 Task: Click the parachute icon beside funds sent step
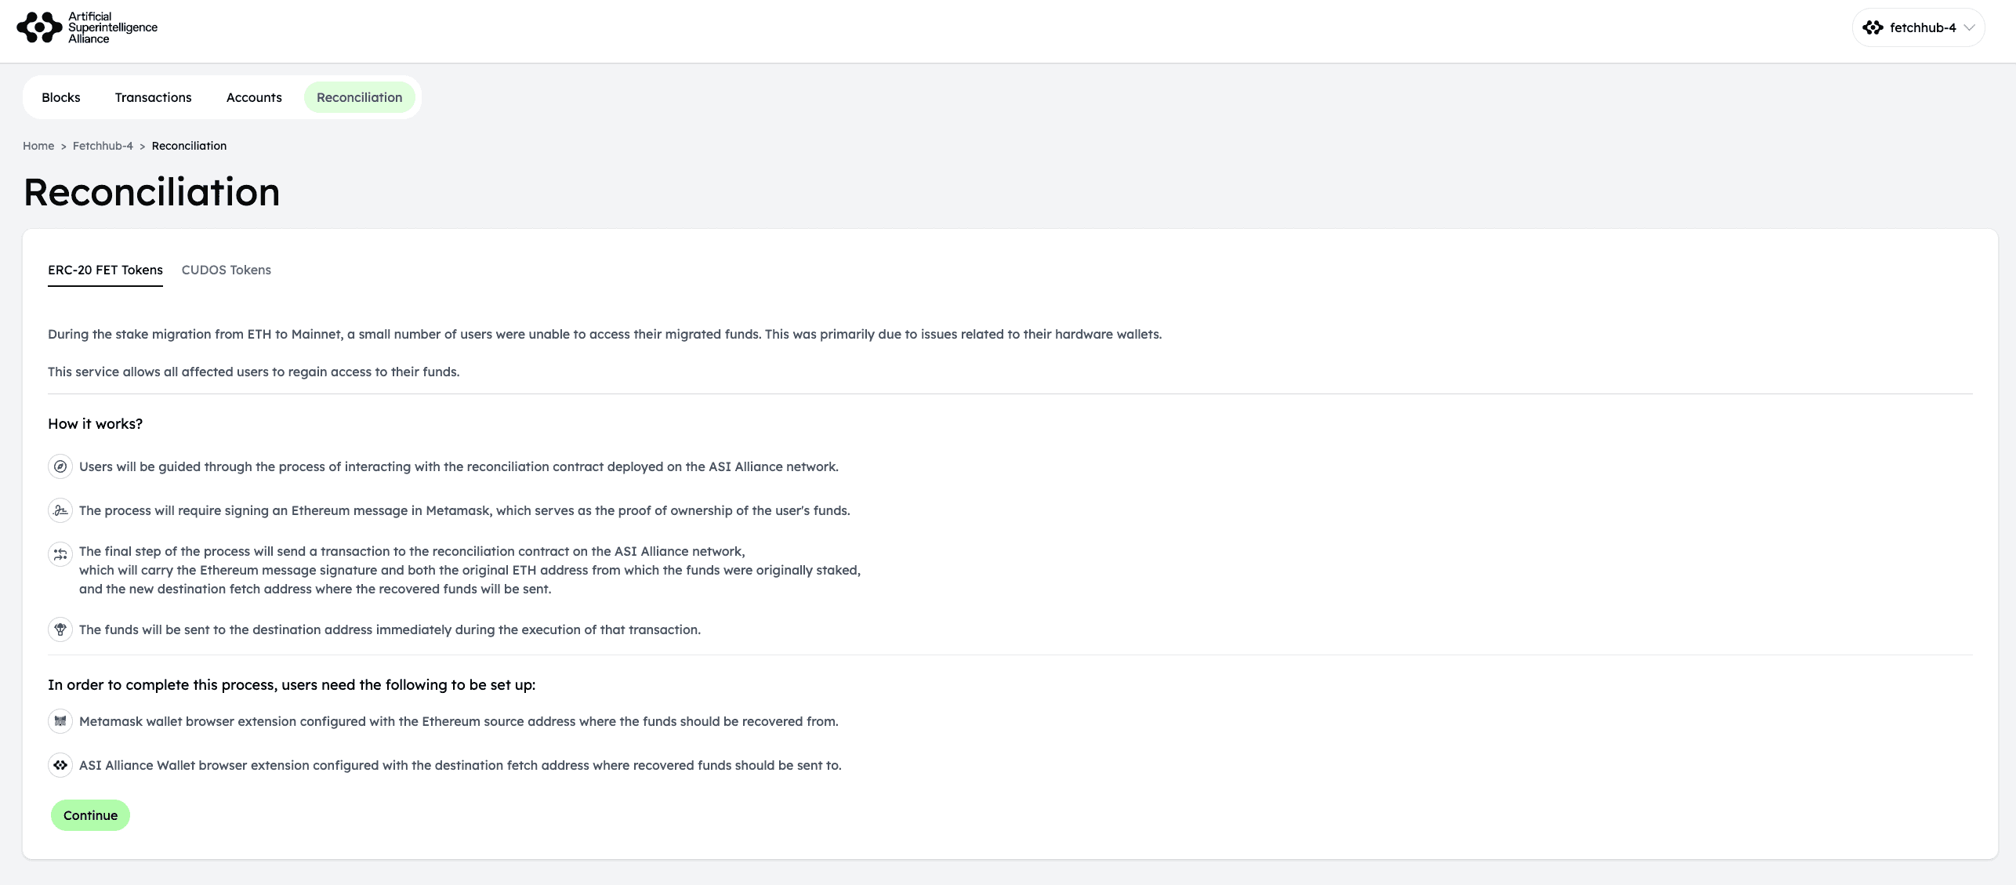coord(60,629)
